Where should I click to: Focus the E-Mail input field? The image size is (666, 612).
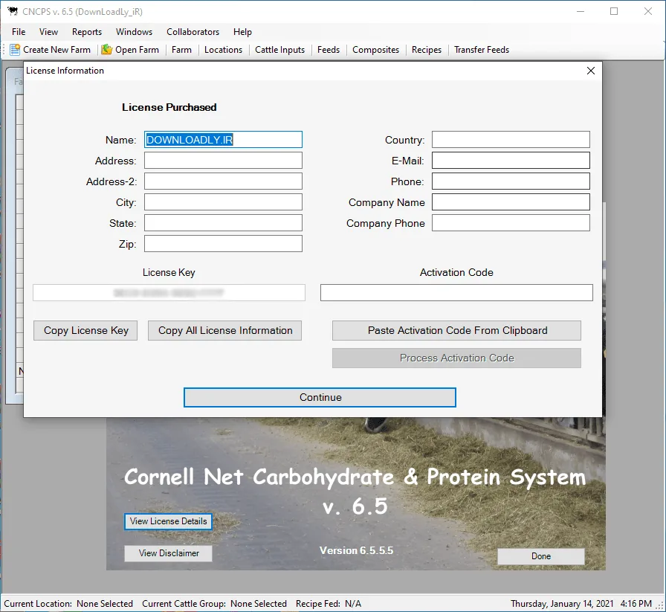coord(511,161)
